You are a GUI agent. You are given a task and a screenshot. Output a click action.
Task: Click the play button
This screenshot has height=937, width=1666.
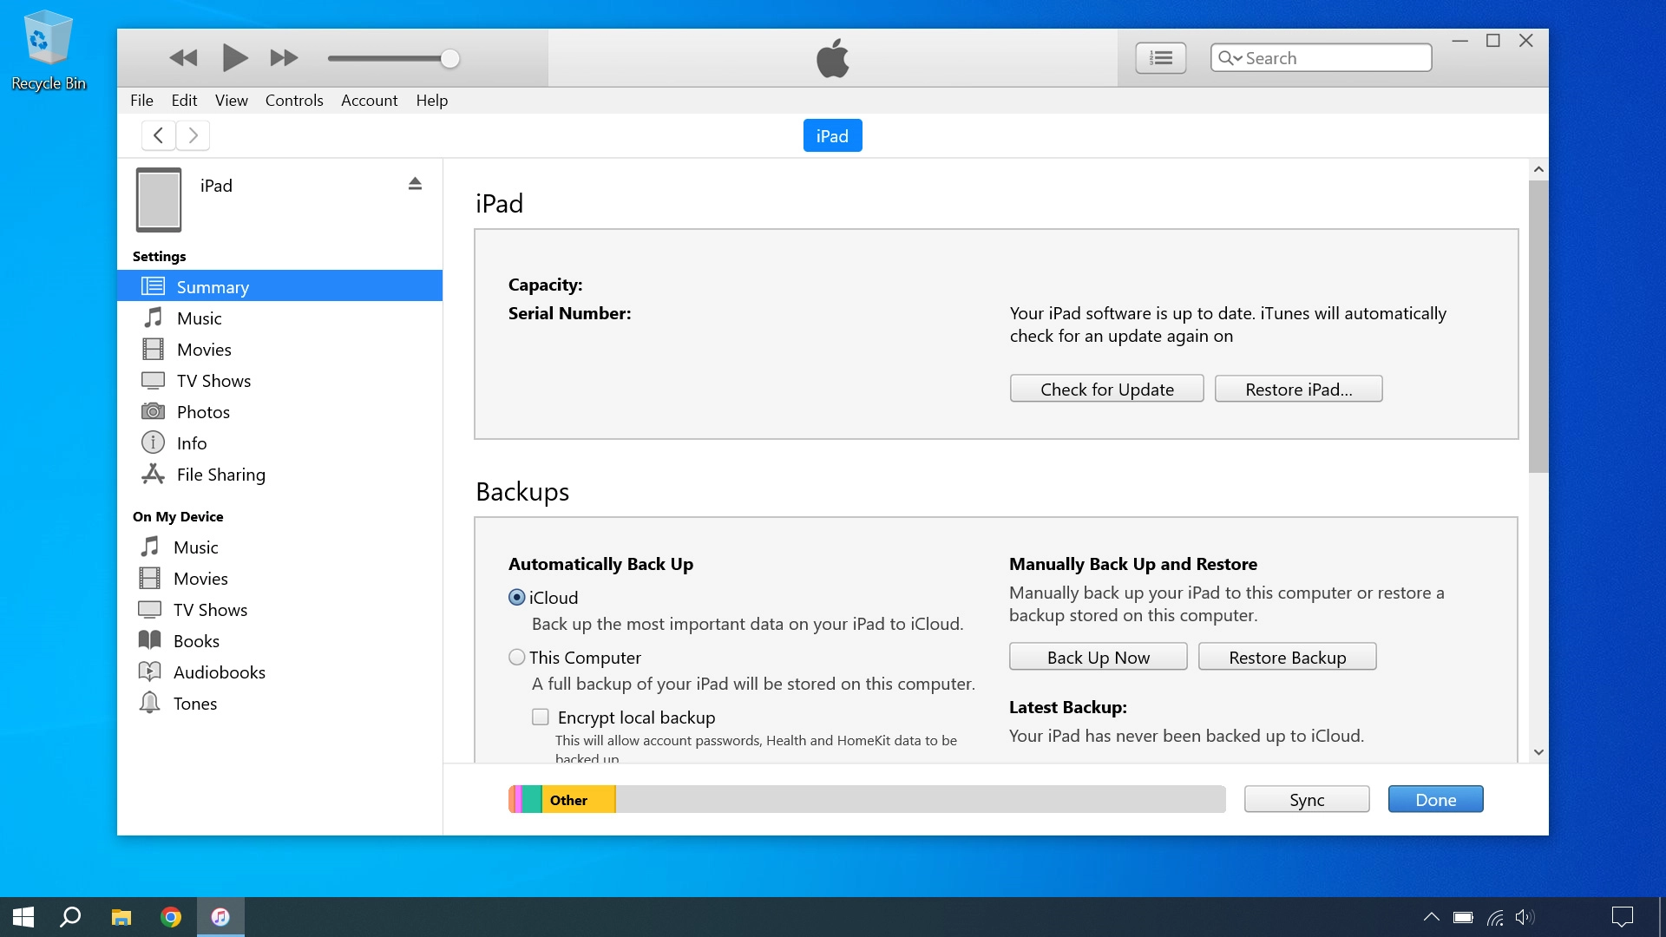point(234,58)
